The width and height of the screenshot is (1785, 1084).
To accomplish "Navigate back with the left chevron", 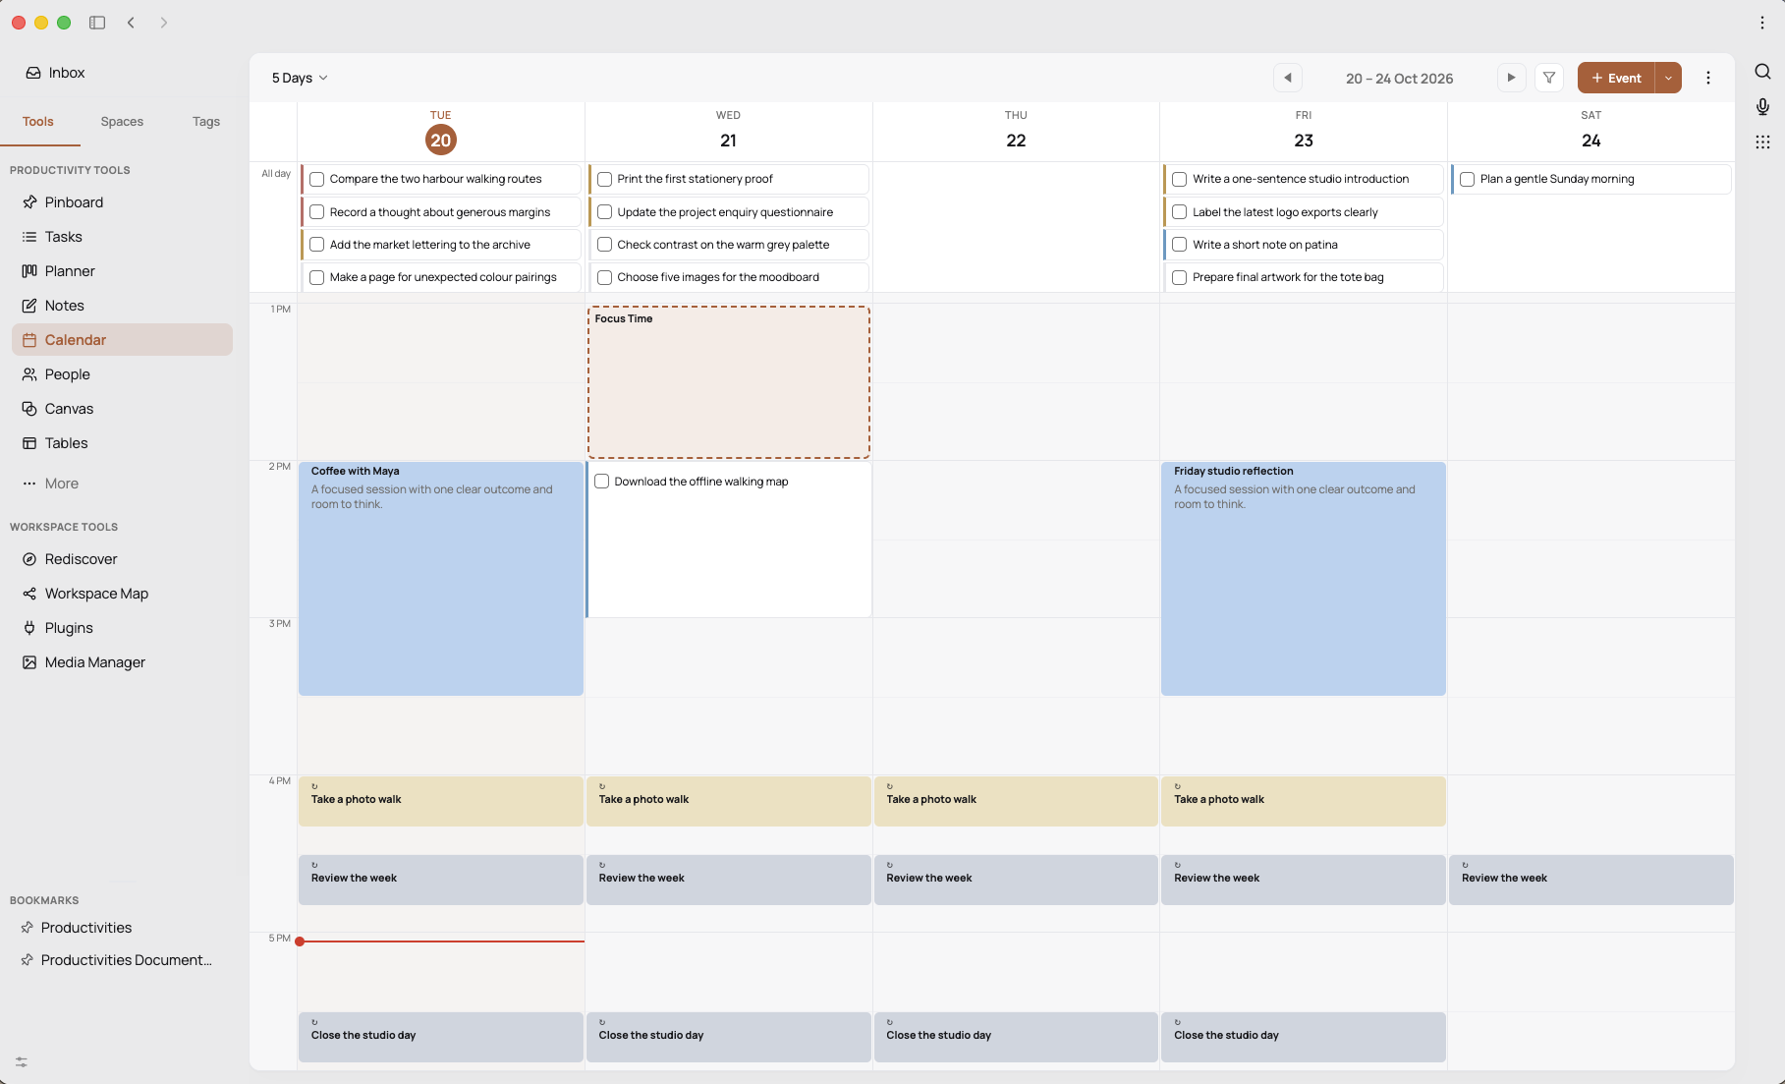I will point(131,23).
